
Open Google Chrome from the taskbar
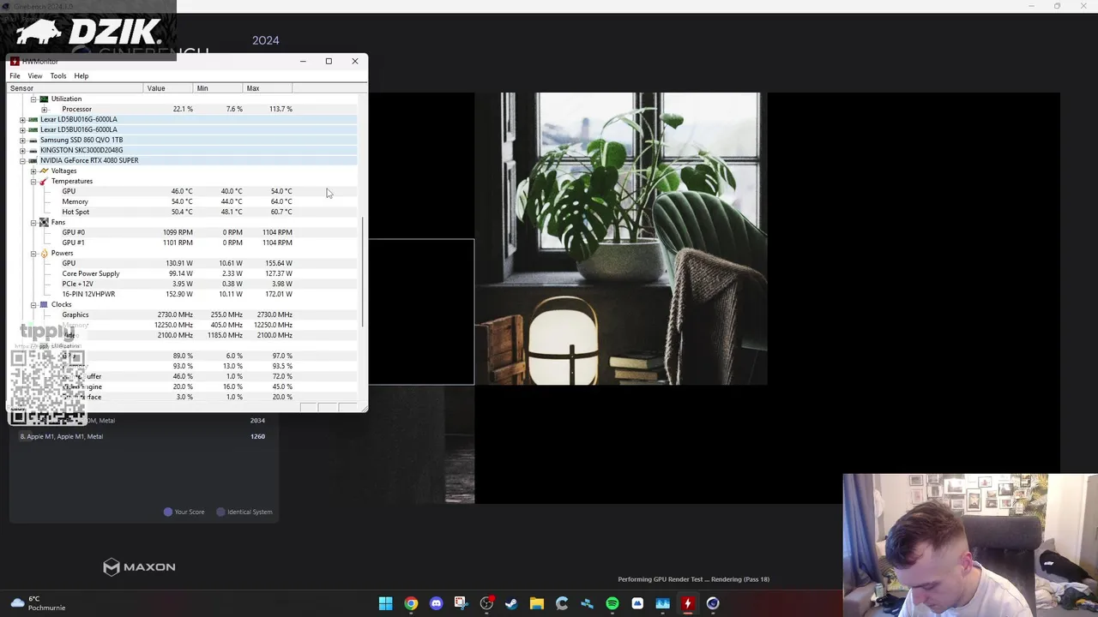coord(411,603)
